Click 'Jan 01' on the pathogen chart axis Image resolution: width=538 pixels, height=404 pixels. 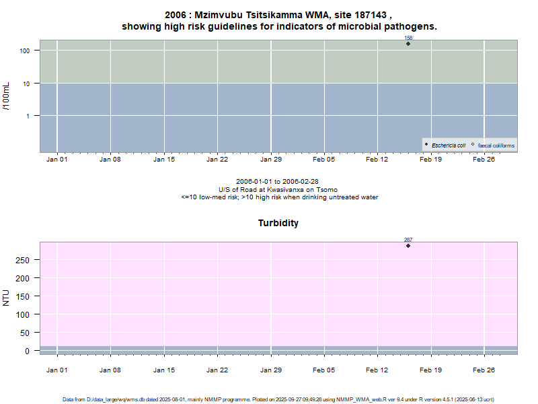[56, 160]
